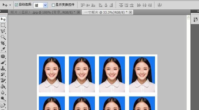This screenshot has height=110, width=199.
Task: Switch to the 一寸照片 @ 33.3% tab
Action: [106, 12]
